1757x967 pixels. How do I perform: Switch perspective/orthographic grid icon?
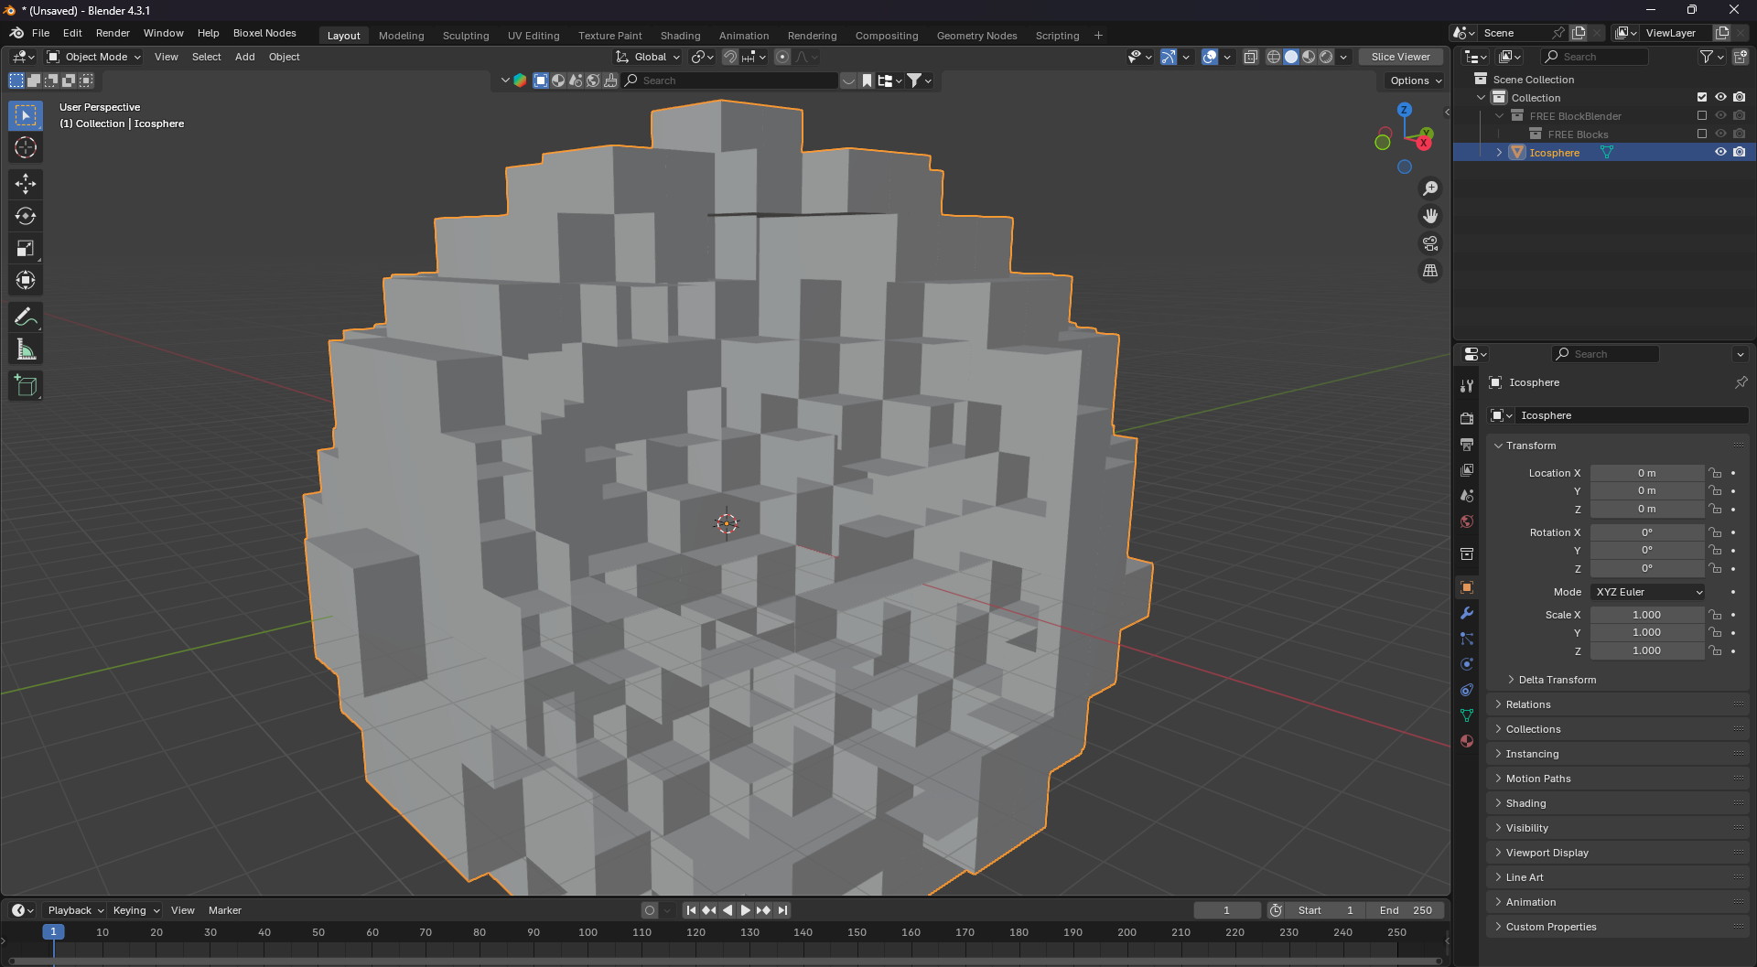coord(1429,271)
